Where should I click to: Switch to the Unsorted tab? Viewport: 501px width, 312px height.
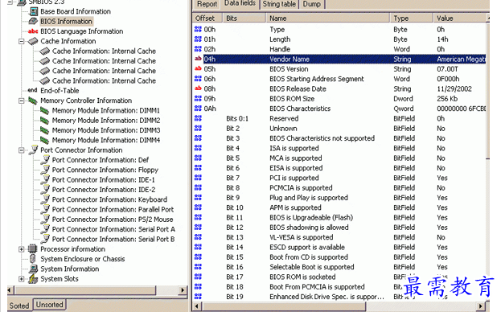pos(50,304)
